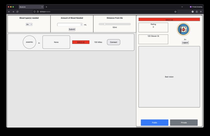Log out of the account
The width and height of the screenshot is (210, 136).
(x=185, y=42)
